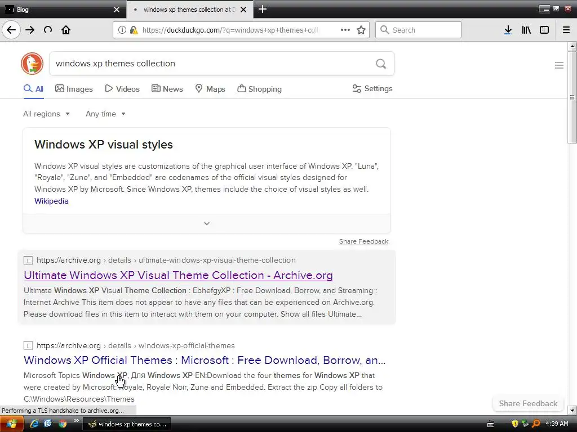Open page actions three-dot menu

[345, 30]
